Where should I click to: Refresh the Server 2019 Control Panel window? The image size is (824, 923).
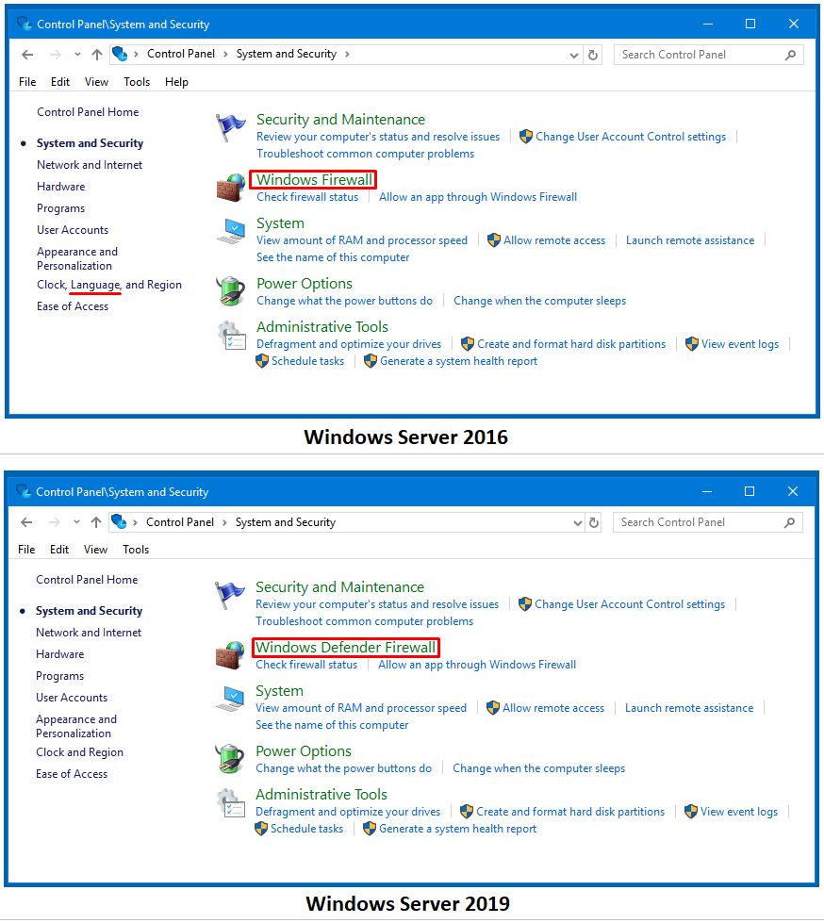pyautogui.click(x=594, y=522)
